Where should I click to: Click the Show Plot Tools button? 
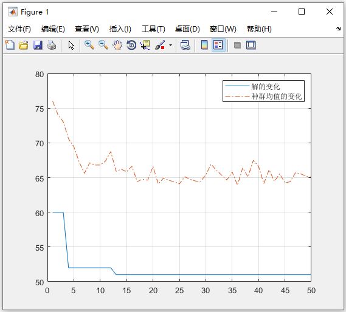tap(251, 45)
